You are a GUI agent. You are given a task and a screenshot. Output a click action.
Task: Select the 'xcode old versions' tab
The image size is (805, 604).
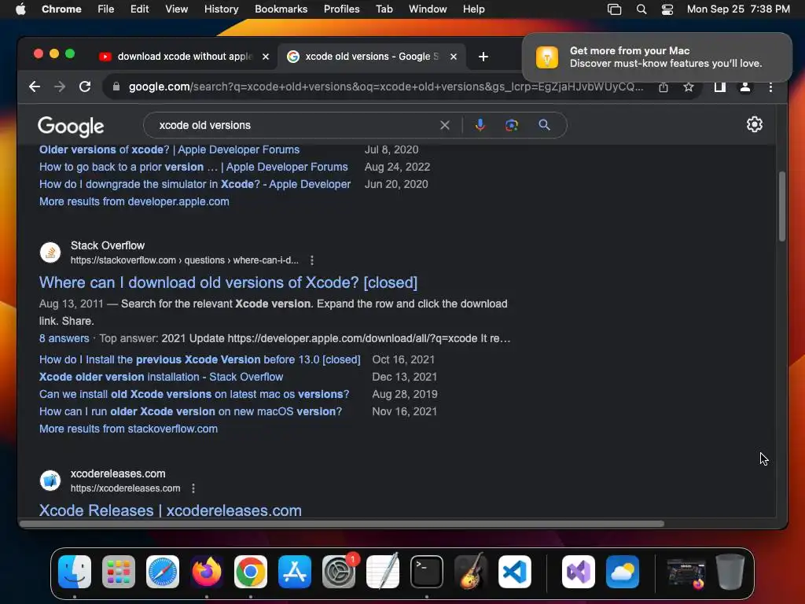(372, 57)
